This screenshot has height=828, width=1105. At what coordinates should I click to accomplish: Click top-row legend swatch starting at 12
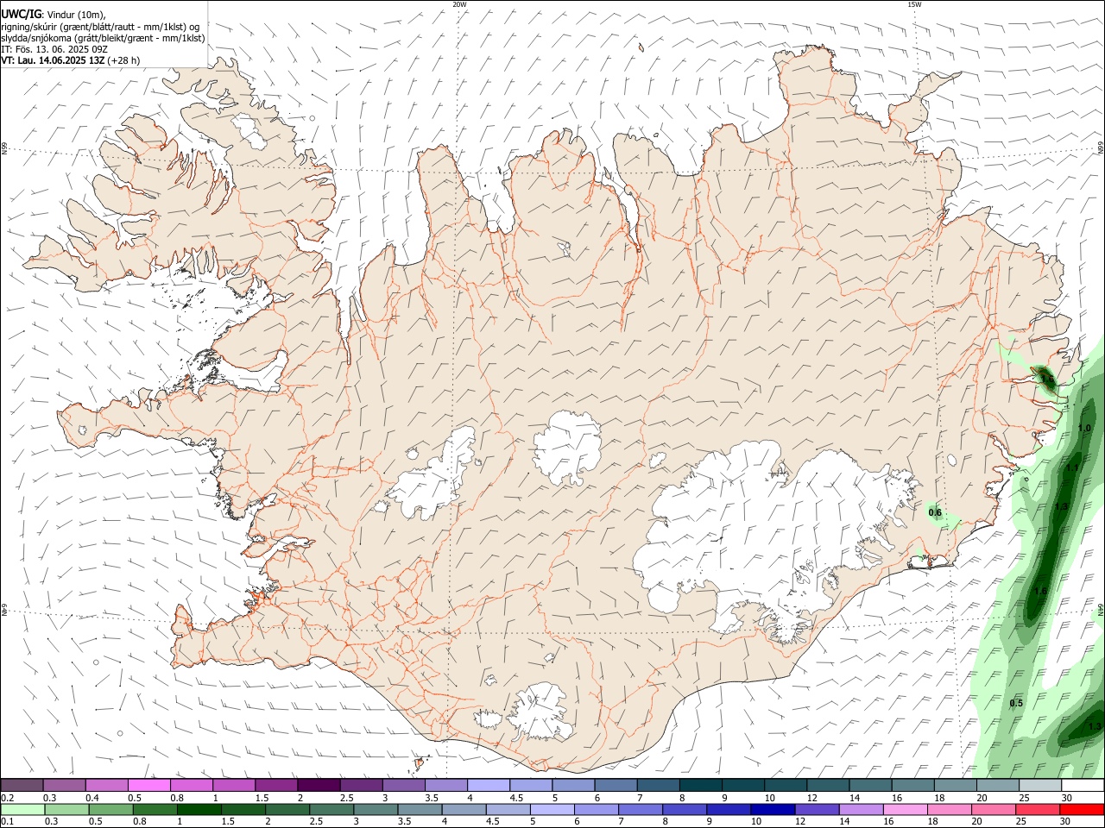coord(828,785)
